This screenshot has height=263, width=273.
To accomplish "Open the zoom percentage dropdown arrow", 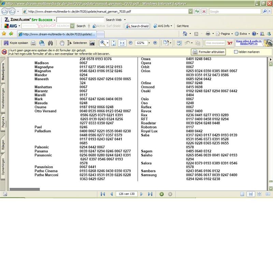I will [149, 43].
